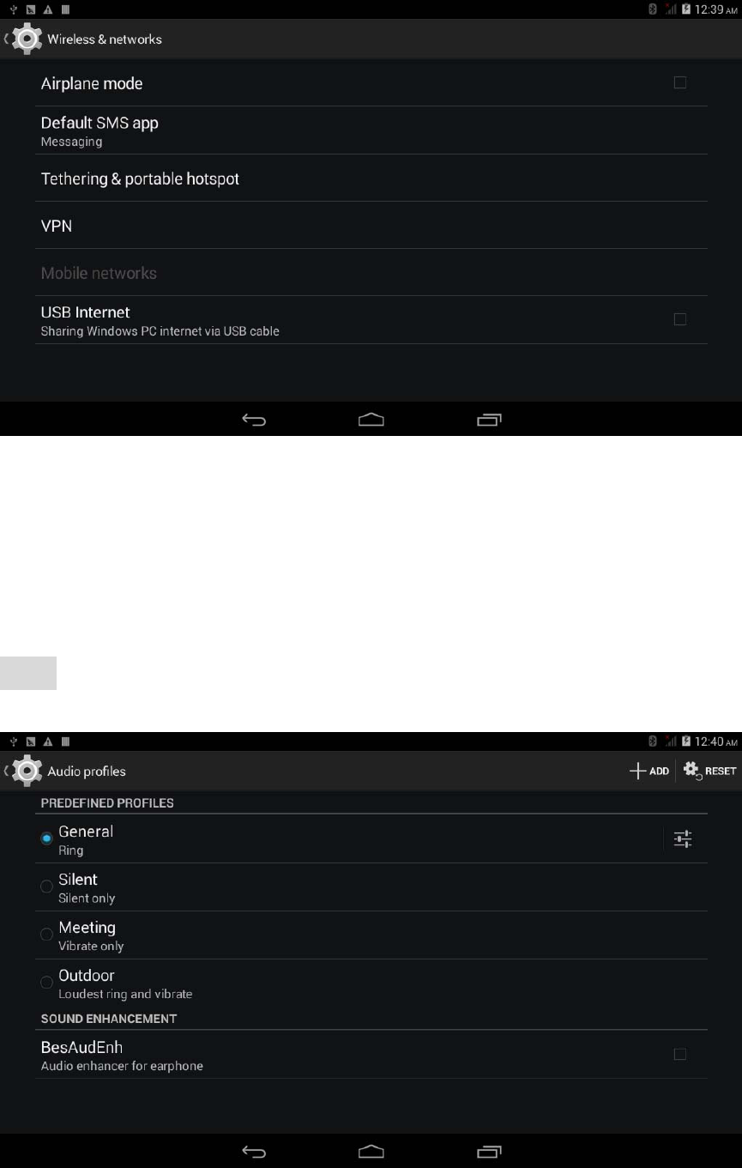Open Tethering & portable hotspot
The image size is (742, 1168).
371,179
